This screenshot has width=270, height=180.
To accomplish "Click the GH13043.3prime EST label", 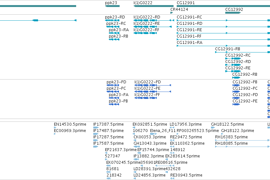I will (150, 143).
